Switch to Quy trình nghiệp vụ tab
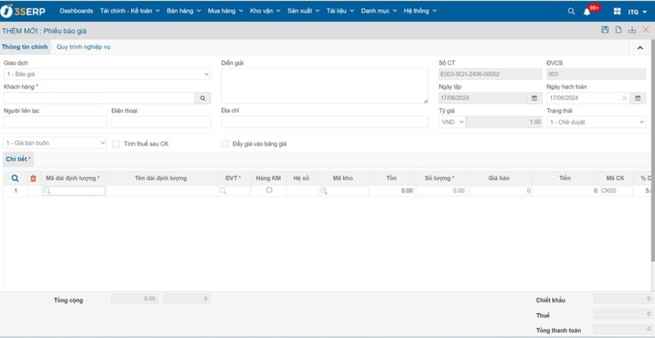Viewport: 655px width, 338px height. [83, 47]
